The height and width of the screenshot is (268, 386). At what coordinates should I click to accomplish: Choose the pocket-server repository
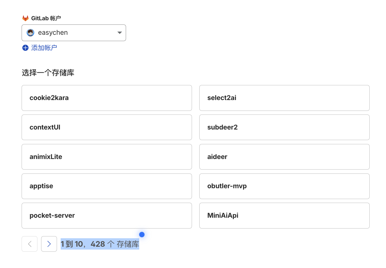(107, 215)
